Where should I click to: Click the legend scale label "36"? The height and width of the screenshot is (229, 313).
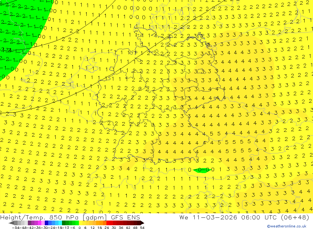[121, 228]
